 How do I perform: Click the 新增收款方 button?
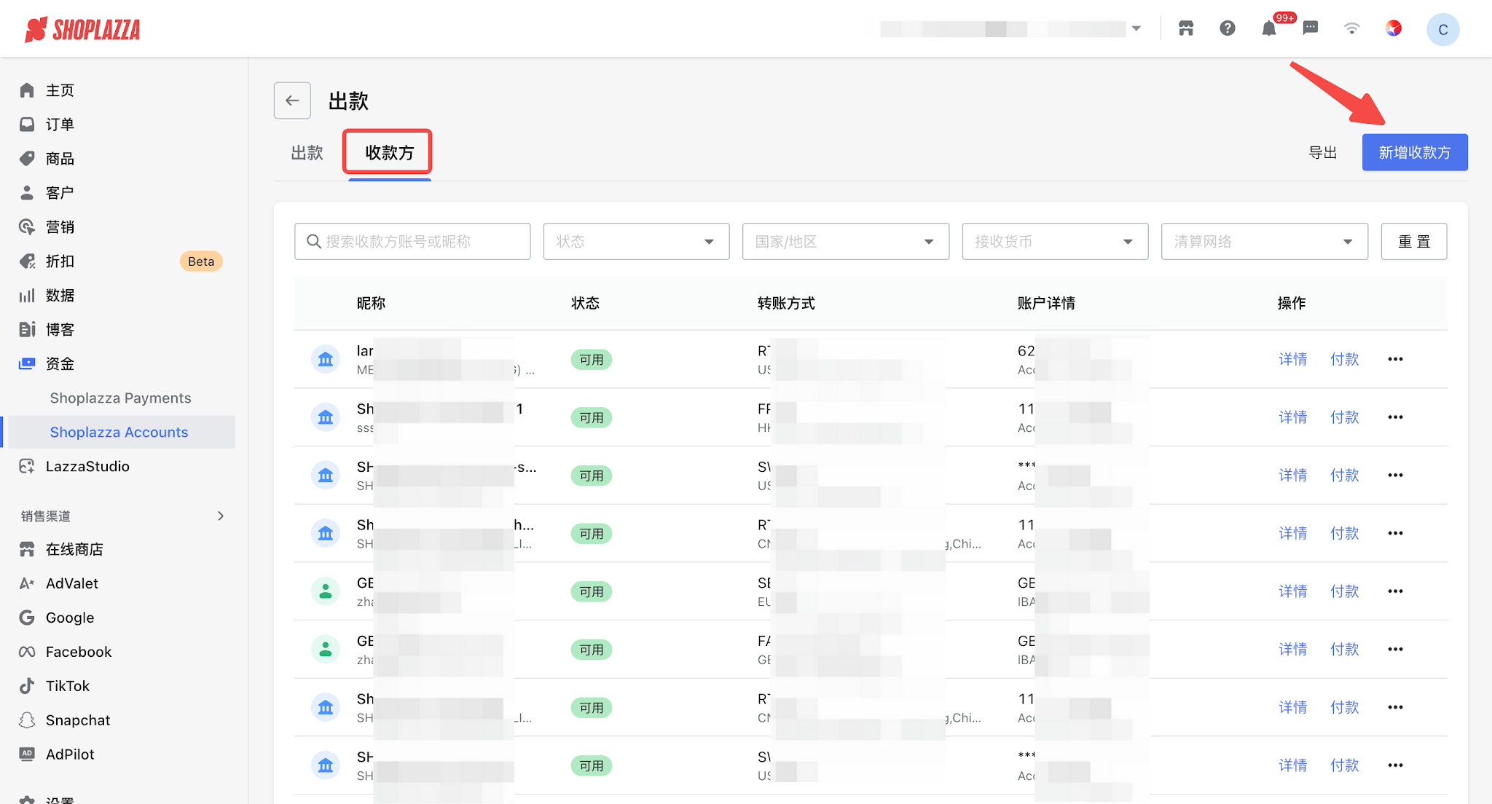[x=1415, y=152]
